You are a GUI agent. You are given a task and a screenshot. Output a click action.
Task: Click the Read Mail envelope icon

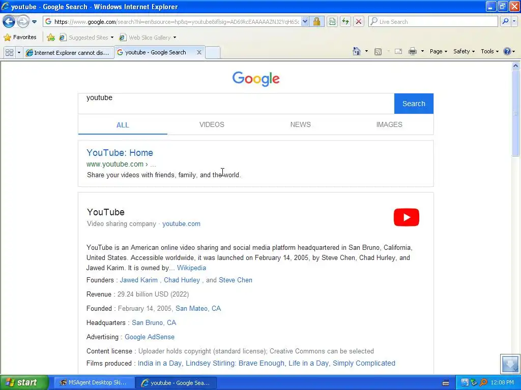click(x=398, y=51)
